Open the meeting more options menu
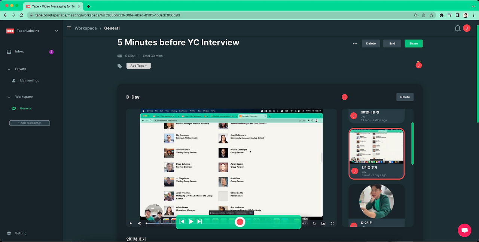479x242 pixels. click(355, 44)
